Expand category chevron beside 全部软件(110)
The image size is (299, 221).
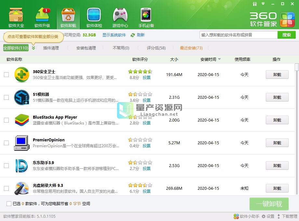click(x=33, y=48)
